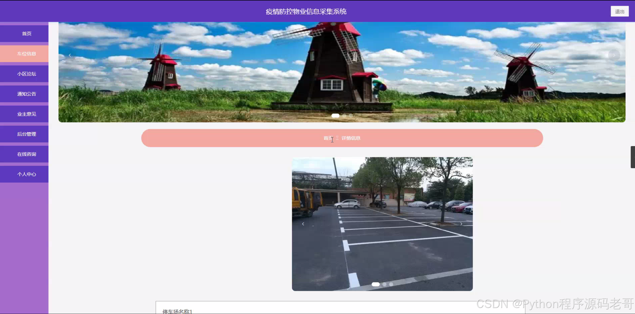
Task: Click the 退出 logout button
Action: point(619,12)
